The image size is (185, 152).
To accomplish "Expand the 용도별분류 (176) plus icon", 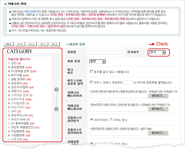I will (x=9, y=67).
